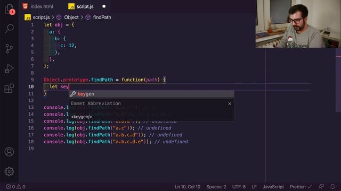Click the minimap scrollbar on the right

coord(338,80)
